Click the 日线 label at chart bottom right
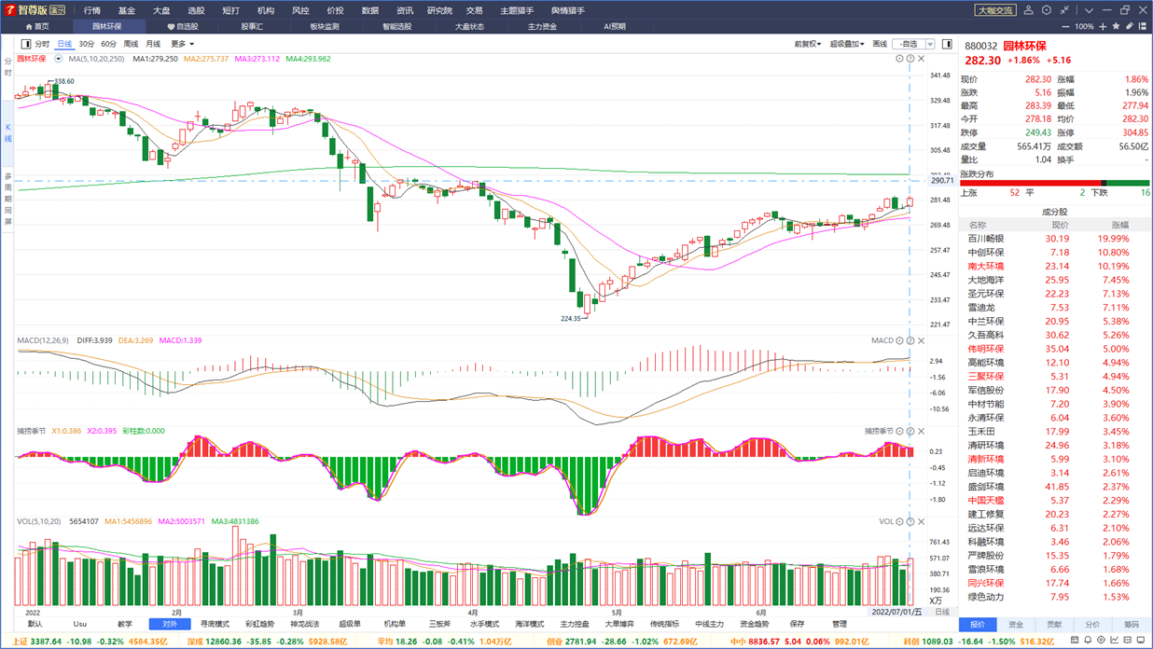The image size is (1153, 649). coord(942,612)
